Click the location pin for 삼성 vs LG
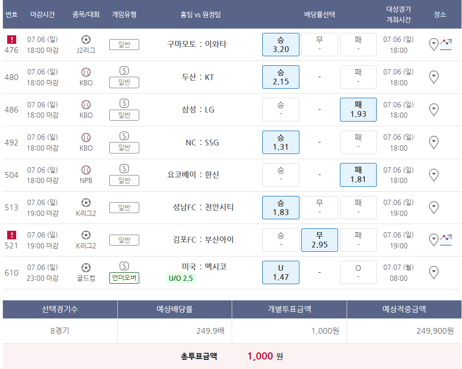The image size is (462, 369). tap(433, 110)
